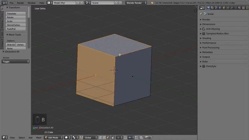The image size is (249, 140).
Task: Click the Blender logo icon in header
Action: [152, 3]
